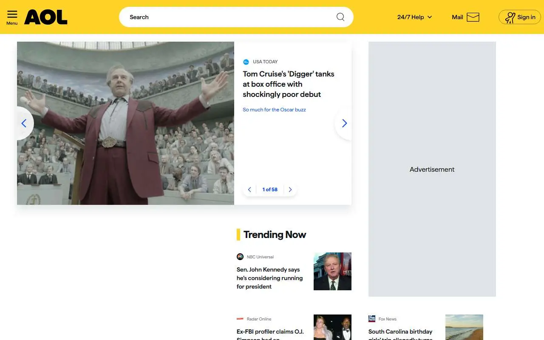This screenshot has height=340, width=544.
Task: Click Radar Online source name
Action: [259, 319]
